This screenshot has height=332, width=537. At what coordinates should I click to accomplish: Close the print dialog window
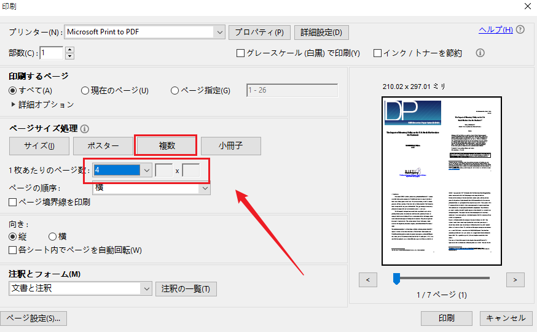click(528, 6)
